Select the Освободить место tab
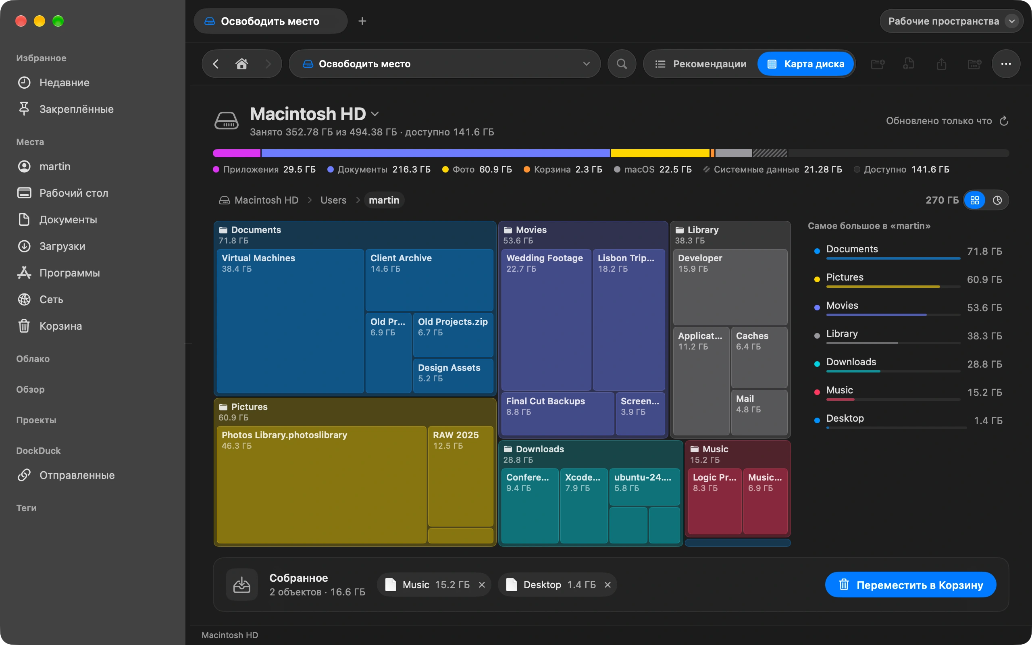The height and width of the screenshot is (645, 1032). (x=270, y=21)
